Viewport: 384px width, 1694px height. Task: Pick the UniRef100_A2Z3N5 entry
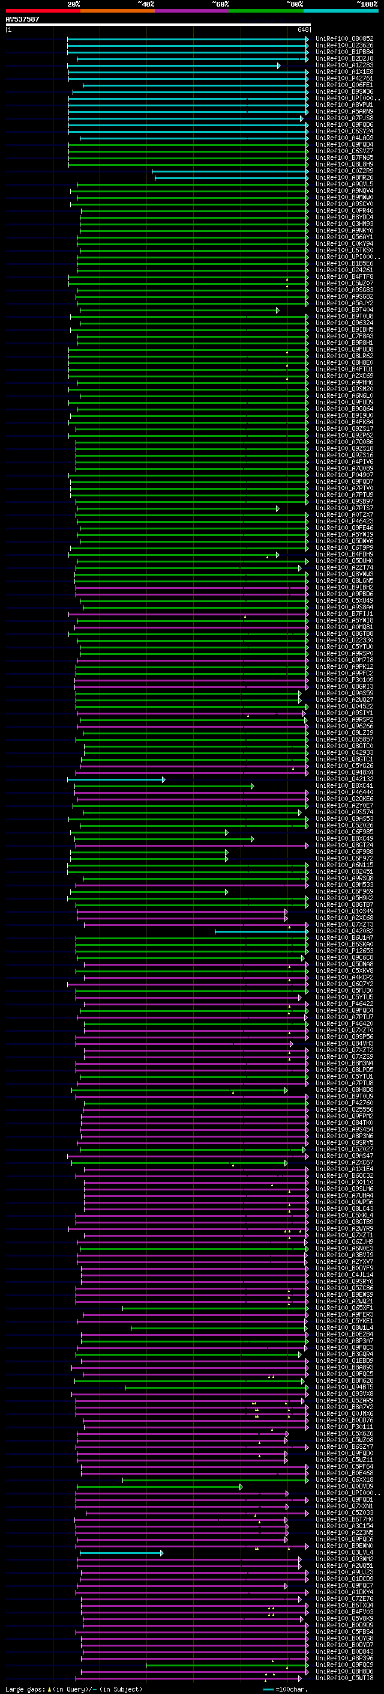pos(344,1533)
